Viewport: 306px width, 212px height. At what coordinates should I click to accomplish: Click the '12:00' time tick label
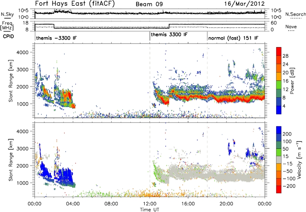click(x=150, y=204)
